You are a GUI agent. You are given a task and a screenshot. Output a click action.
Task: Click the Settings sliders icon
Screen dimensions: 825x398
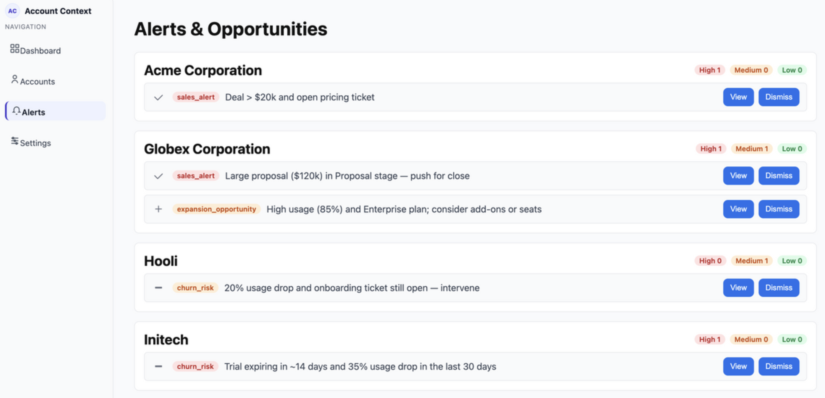tap(15, 141)
